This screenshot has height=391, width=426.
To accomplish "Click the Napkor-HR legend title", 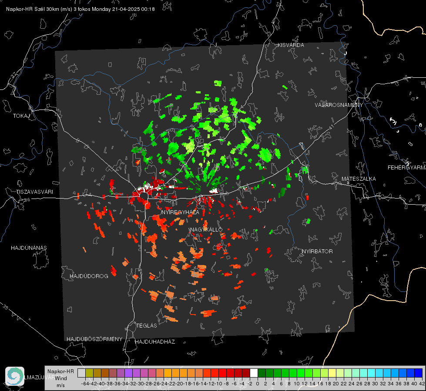I will [60, 371].
